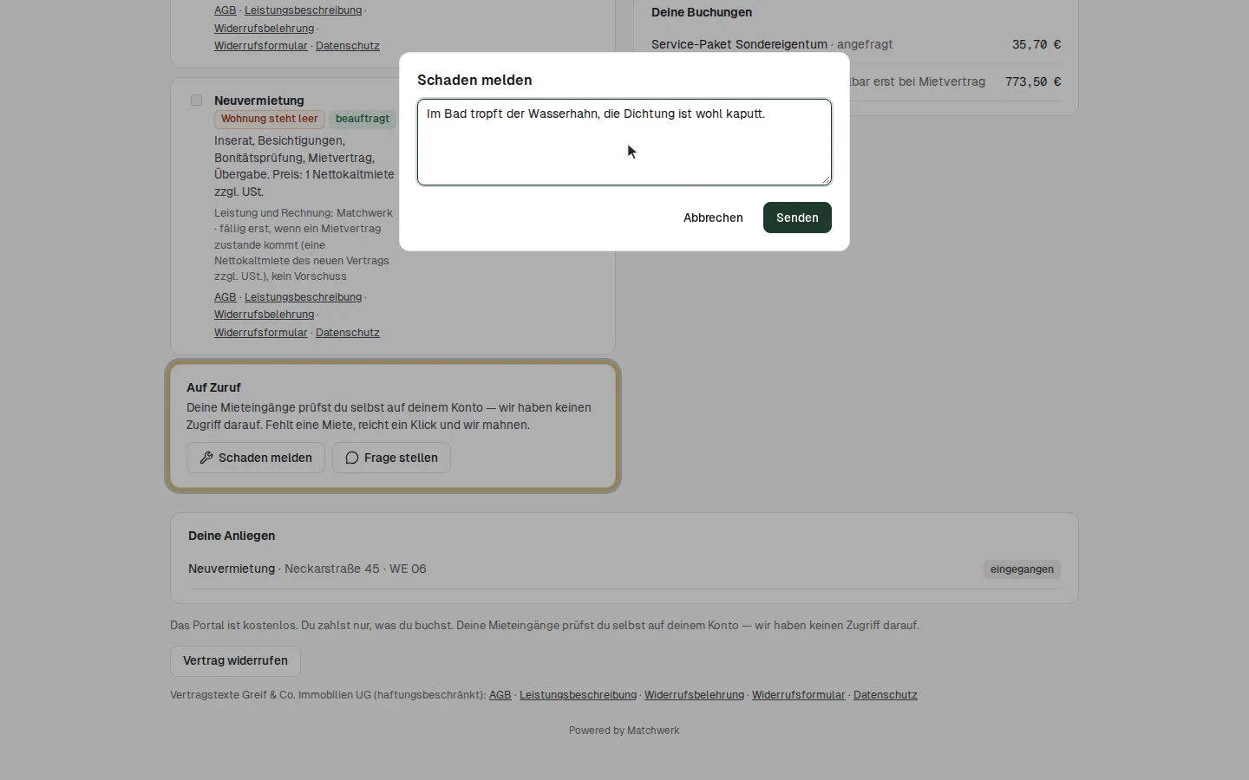
Task: Click the speech bubble icon on Frage stellen
Action: click(352, 458)
